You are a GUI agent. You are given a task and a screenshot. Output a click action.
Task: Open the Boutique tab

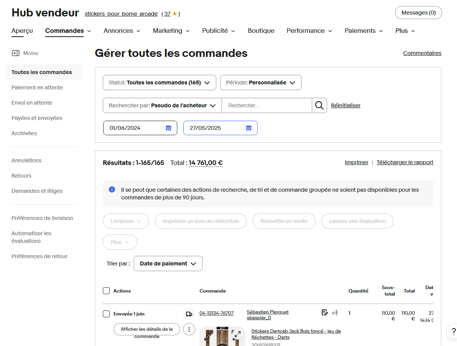261,31
